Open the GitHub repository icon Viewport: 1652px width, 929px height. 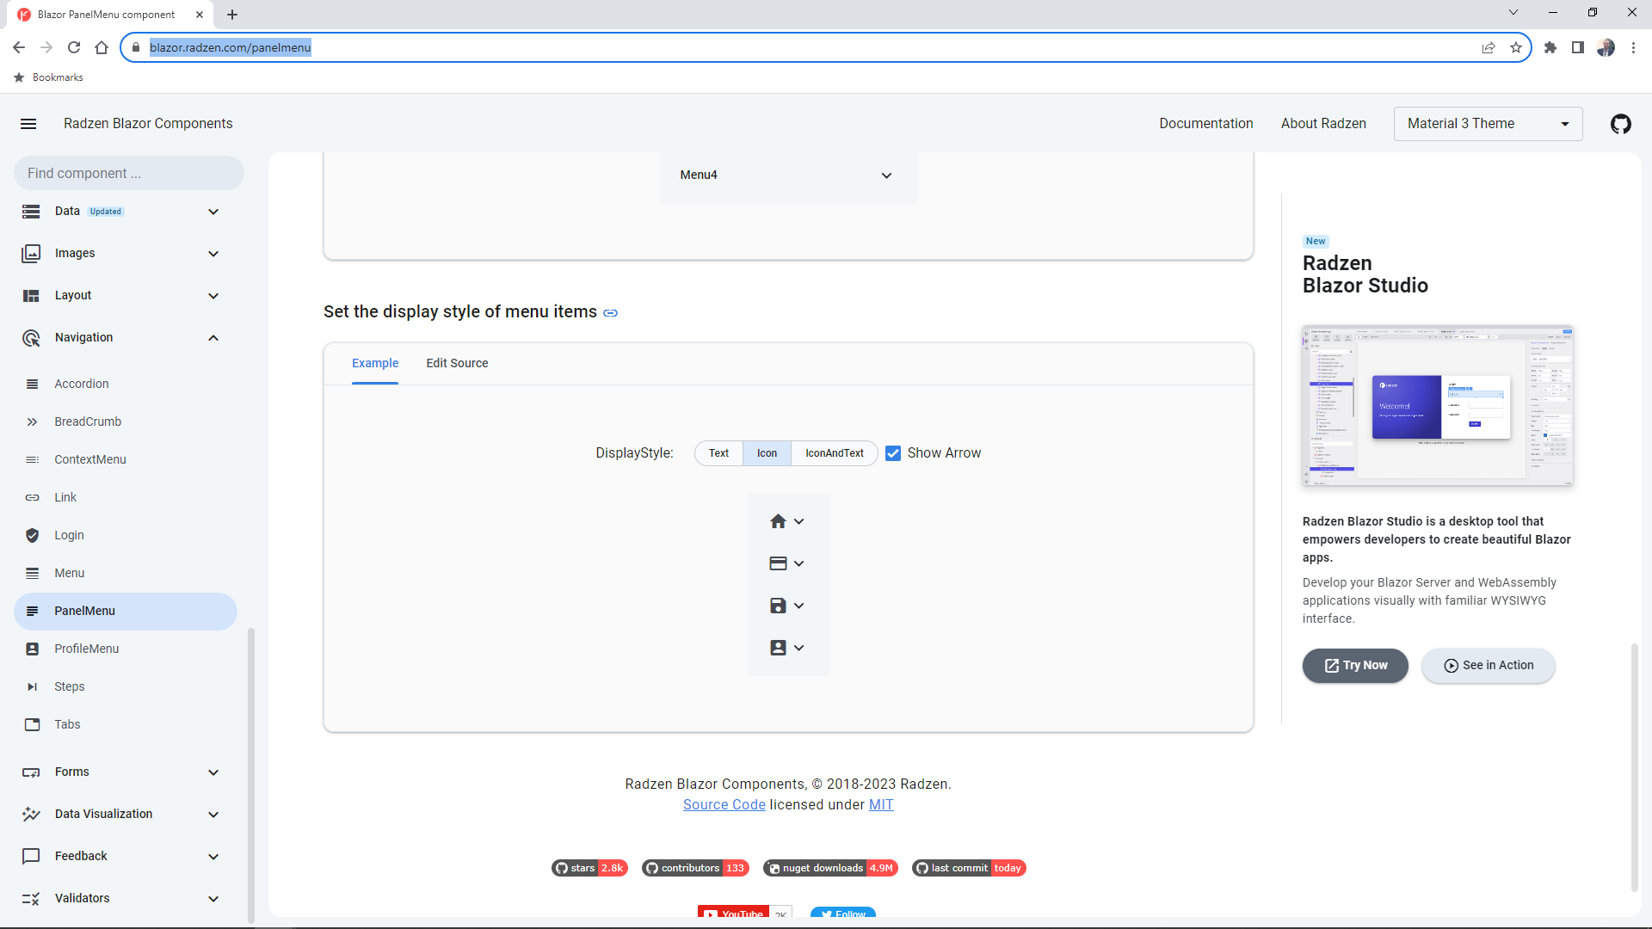[x=1621, y=124]
